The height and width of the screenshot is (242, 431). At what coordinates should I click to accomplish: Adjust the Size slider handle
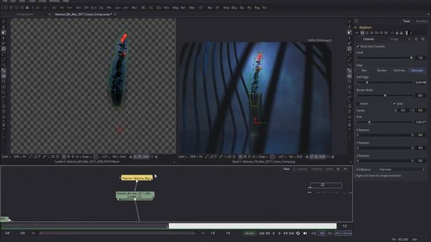[370, 122]
